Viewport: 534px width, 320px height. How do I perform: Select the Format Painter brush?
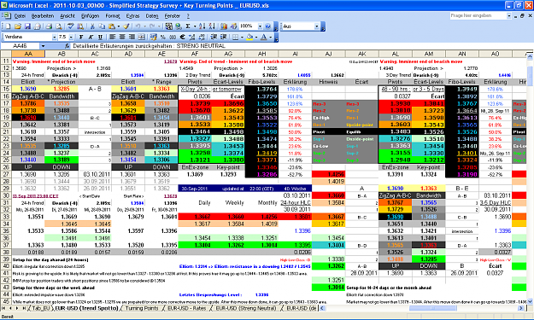coord(126,26)
